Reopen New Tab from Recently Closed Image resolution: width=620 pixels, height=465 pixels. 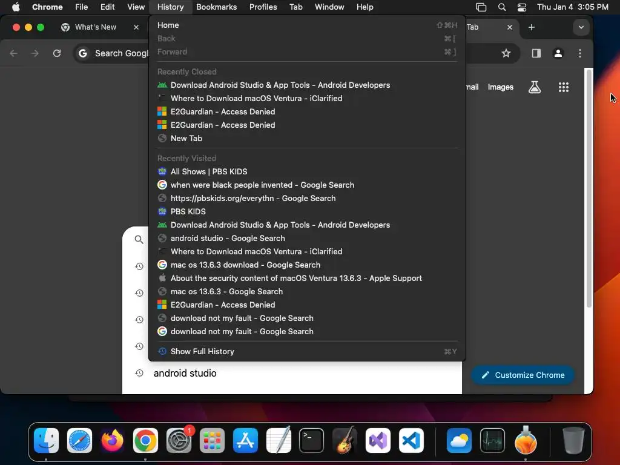[307, 139]
